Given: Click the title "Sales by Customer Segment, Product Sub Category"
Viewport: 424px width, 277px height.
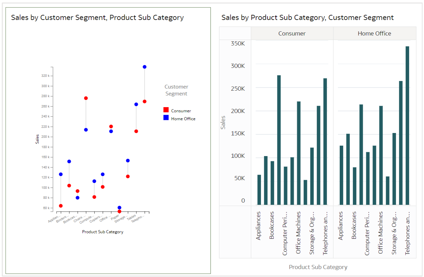Looking at the screenshot, I should pyautogui.click(x=97, y=18).
